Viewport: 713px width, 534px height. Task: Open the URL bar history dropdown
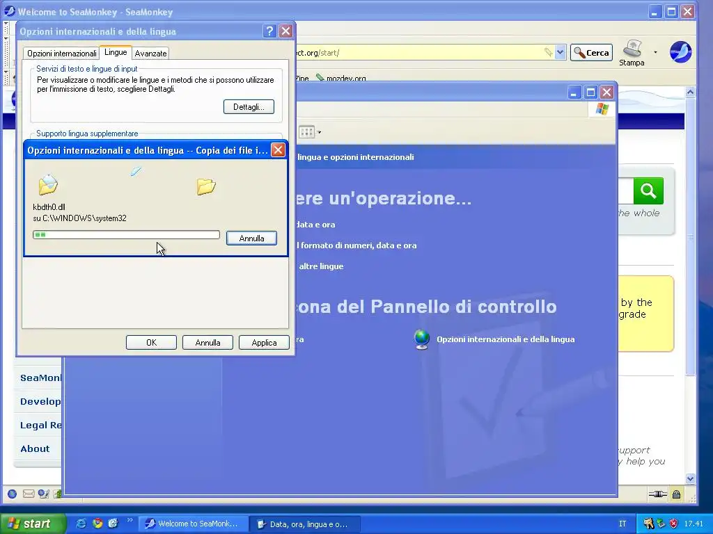(x=561, y=53)
